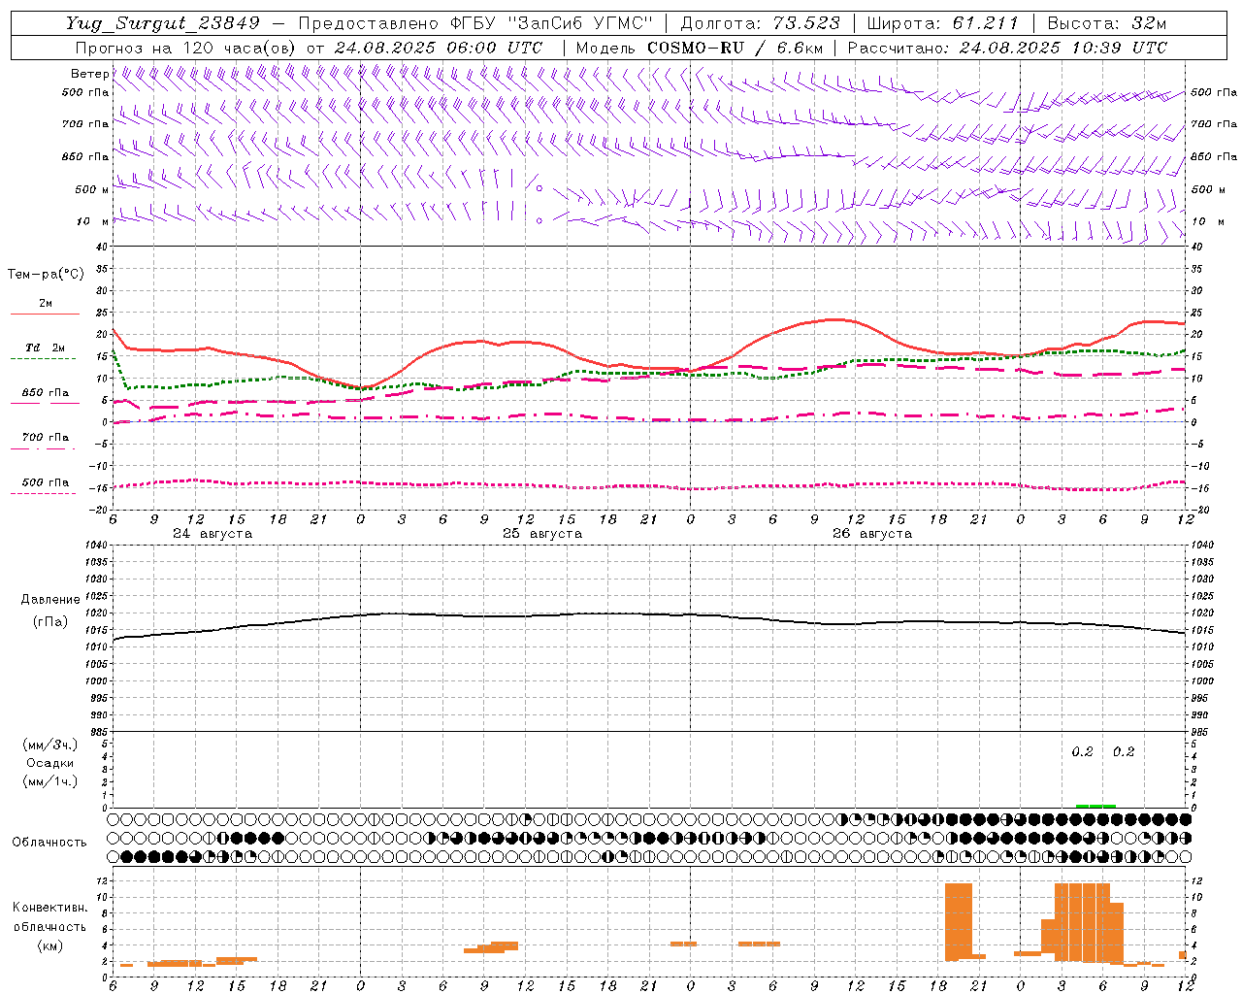Screen dimensions: 1242x994
Task: Select the provider text ФГБУ "ЗапСиб УГМС"
Action: point(553,23)
